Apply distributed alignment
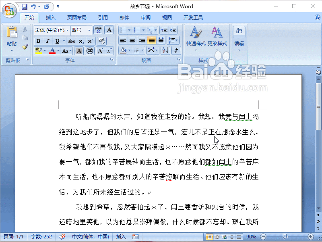322x242 pixels. point(161,40)
